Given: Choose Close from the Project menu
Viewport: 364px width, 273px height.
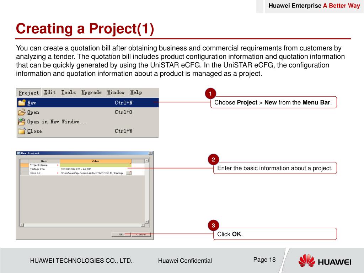Looking at the screenshot, I should pyautogui.click(x=88, y=131).
